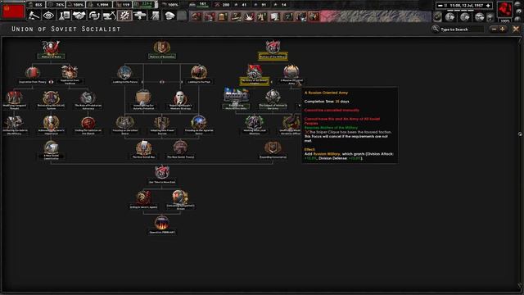Select An Army of All Soviet Peoples focus
Image resolution: width=524 pixels, height=295 pixels.
coord(255,75)
